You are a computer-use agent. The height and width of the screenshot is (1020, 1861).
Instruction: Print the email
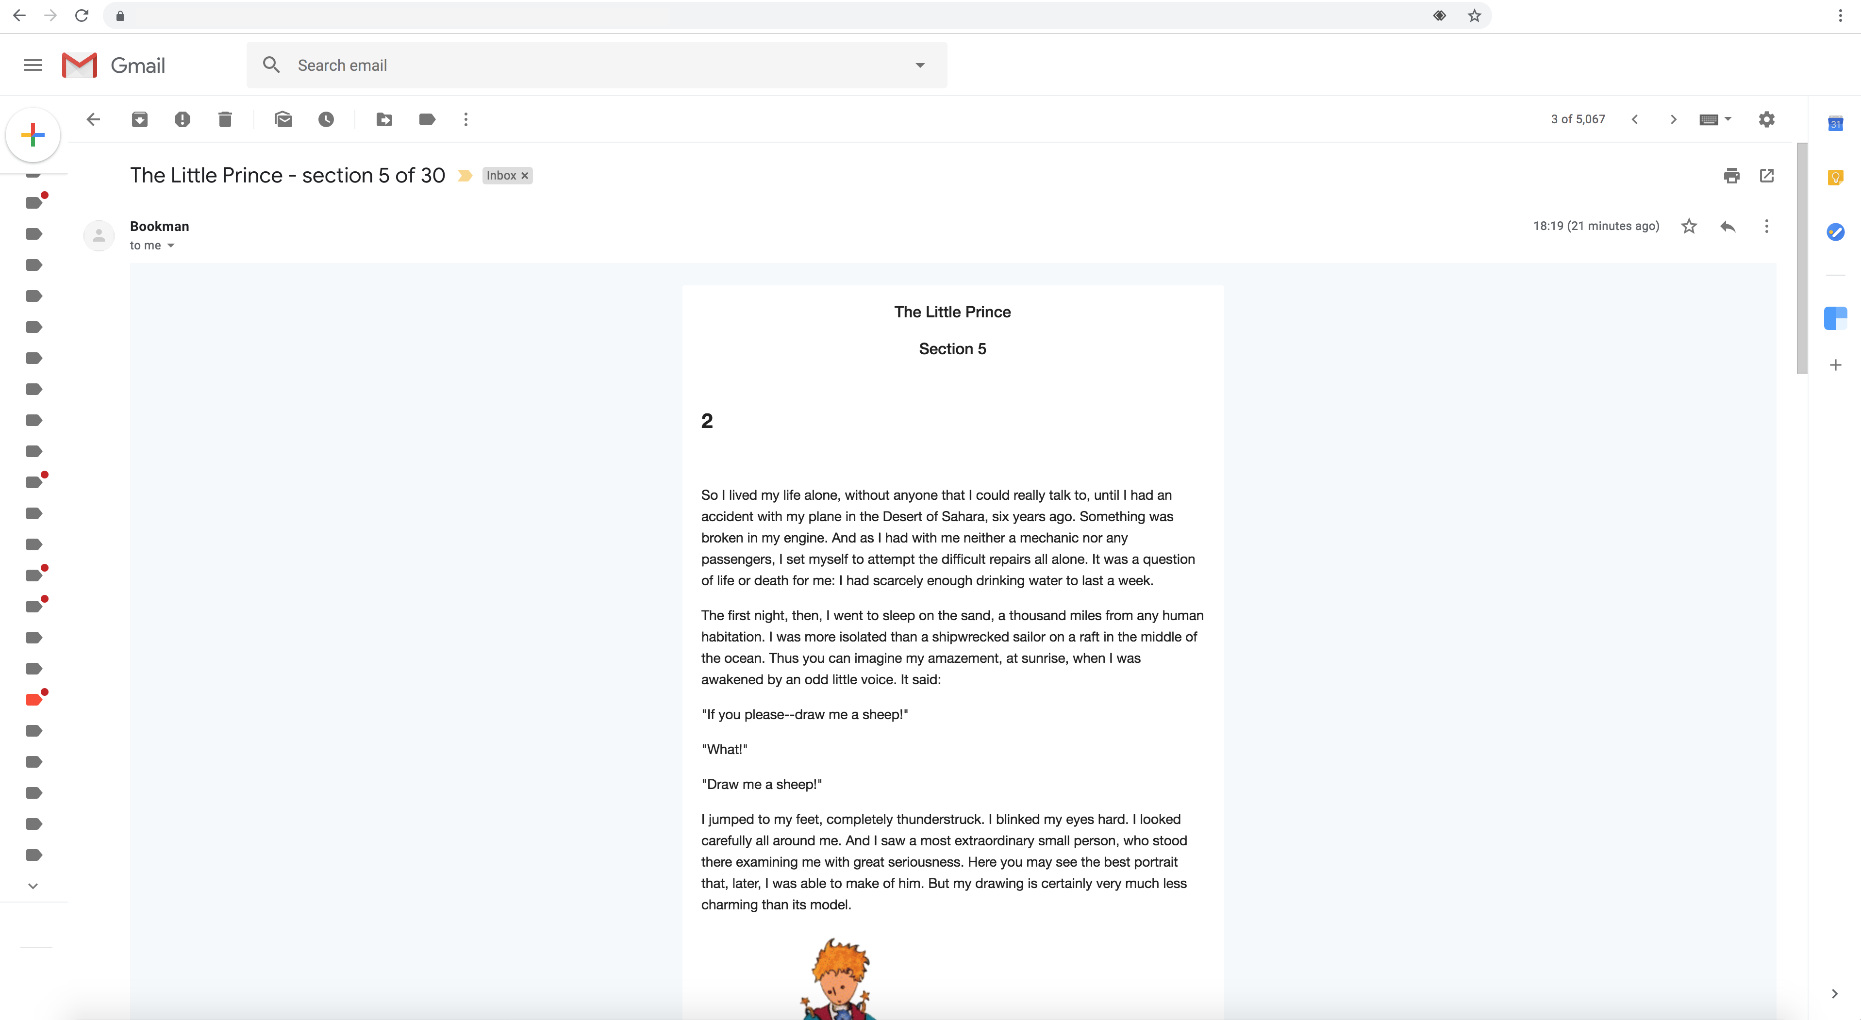pos(1732,176)
